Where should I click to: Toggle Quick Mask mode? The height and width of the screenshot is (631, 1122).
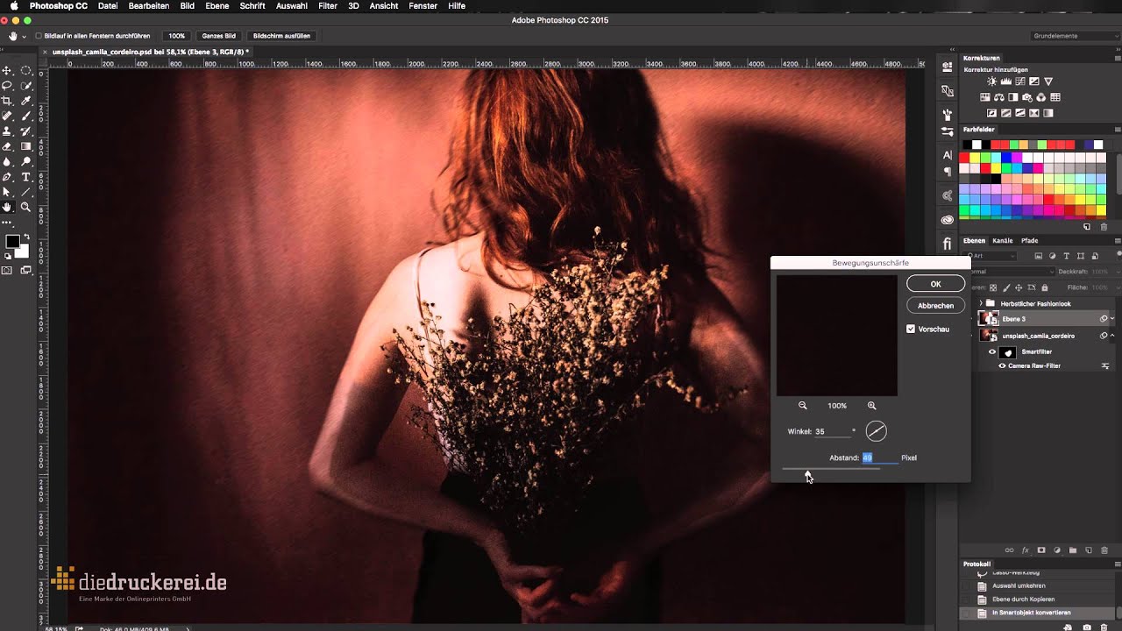pyautogui.click(x=7, y=271)
